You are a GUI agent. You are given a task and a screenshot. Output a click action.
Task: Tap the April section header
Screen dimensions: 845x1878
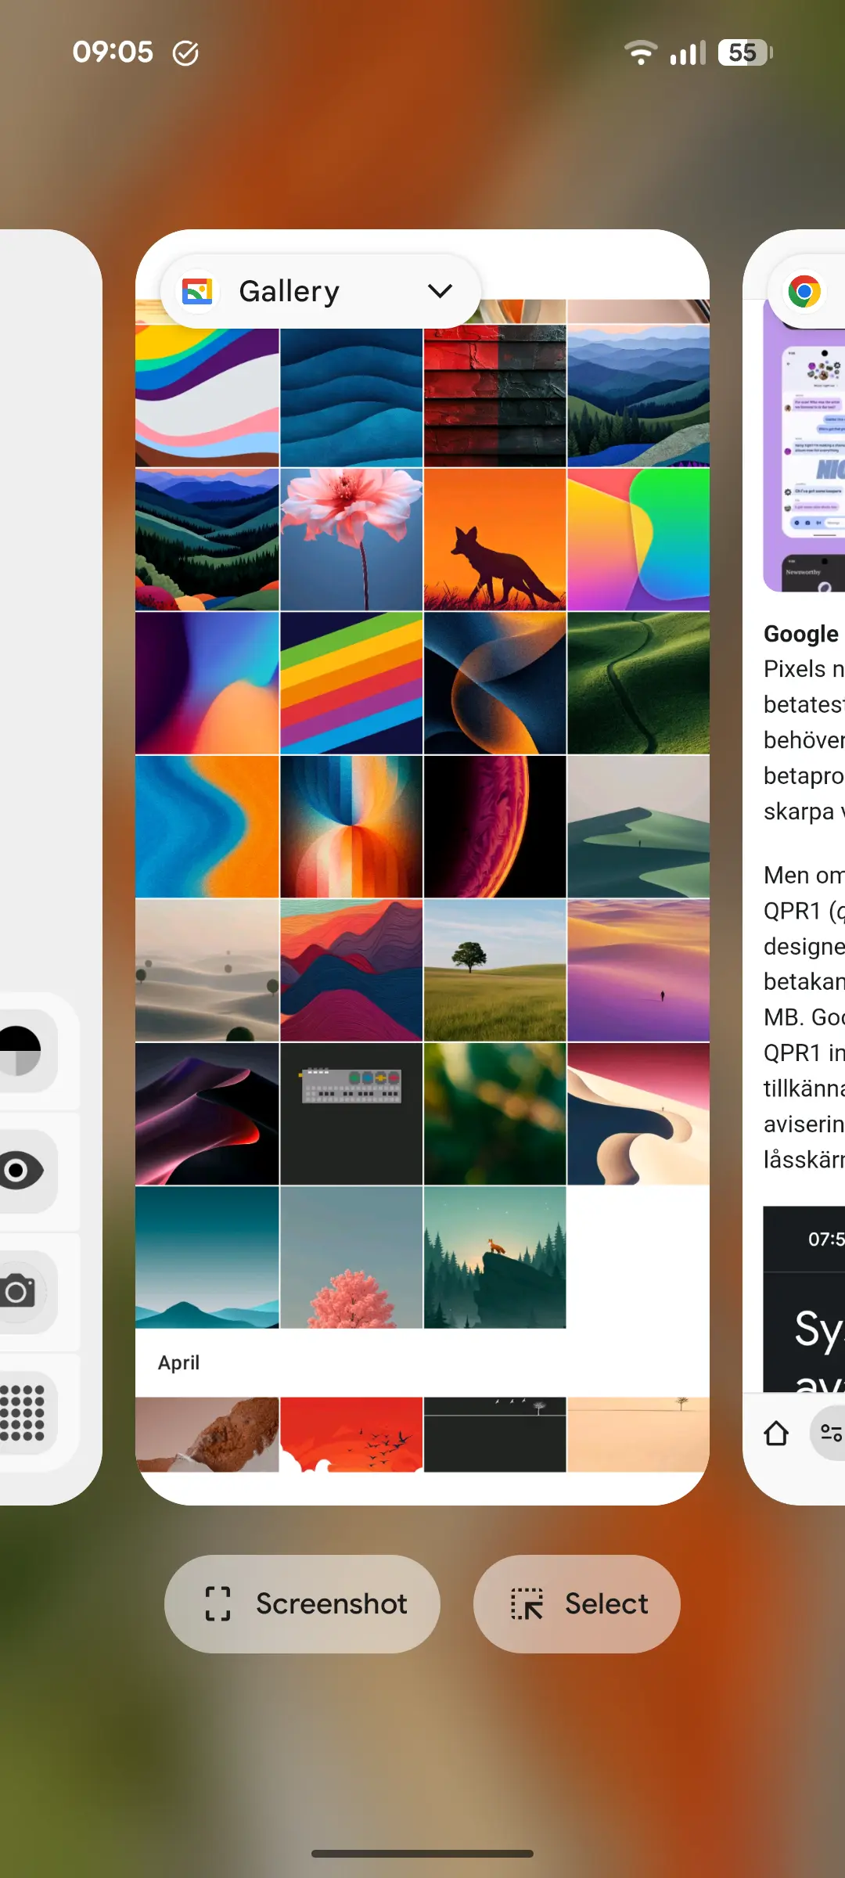[178, 1362]
